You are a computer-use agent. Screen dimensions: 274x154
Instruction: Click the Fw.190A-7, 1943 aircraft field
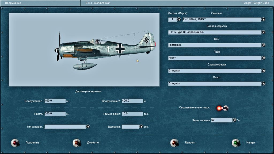click(x=222, y=19)
